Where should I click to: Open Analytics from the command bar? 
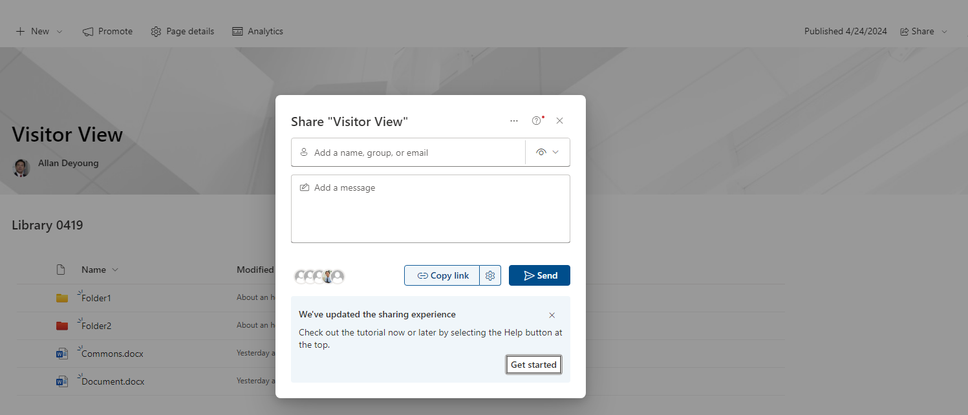257,31
